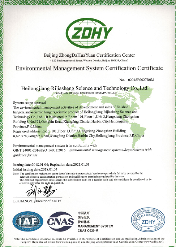Click 'CNAS C020-M' accreditation code
The width and height of the screenshot is (176, 247).
tap(88, 231)
